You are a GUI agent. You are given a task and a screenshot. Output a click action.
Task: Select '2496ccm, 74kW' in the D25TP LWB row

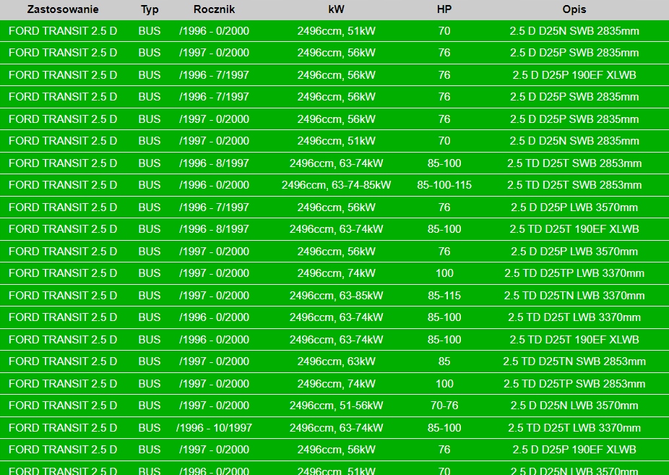click(336, 273)
